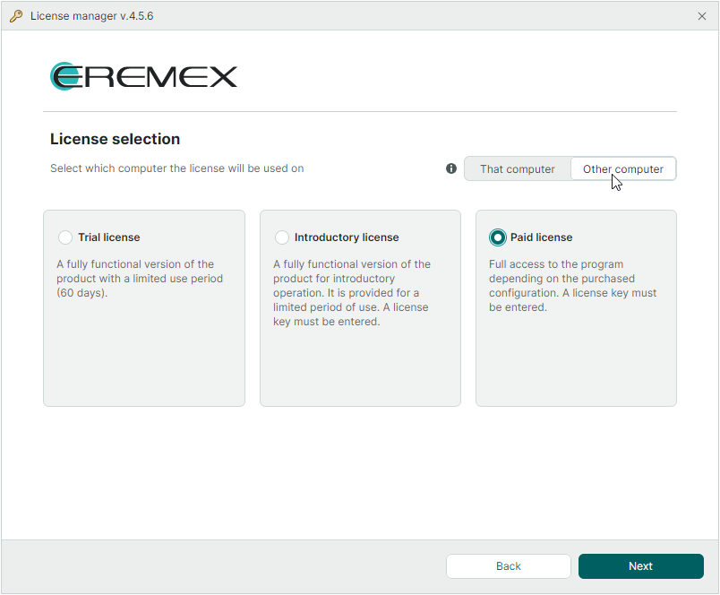
Task: Click the Eremex logo
Action: [143, 76]
